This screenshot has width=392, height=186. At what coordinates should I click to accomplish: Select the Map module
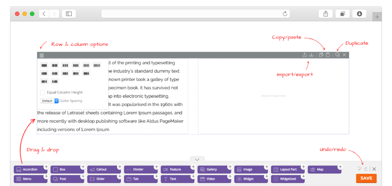324,170
